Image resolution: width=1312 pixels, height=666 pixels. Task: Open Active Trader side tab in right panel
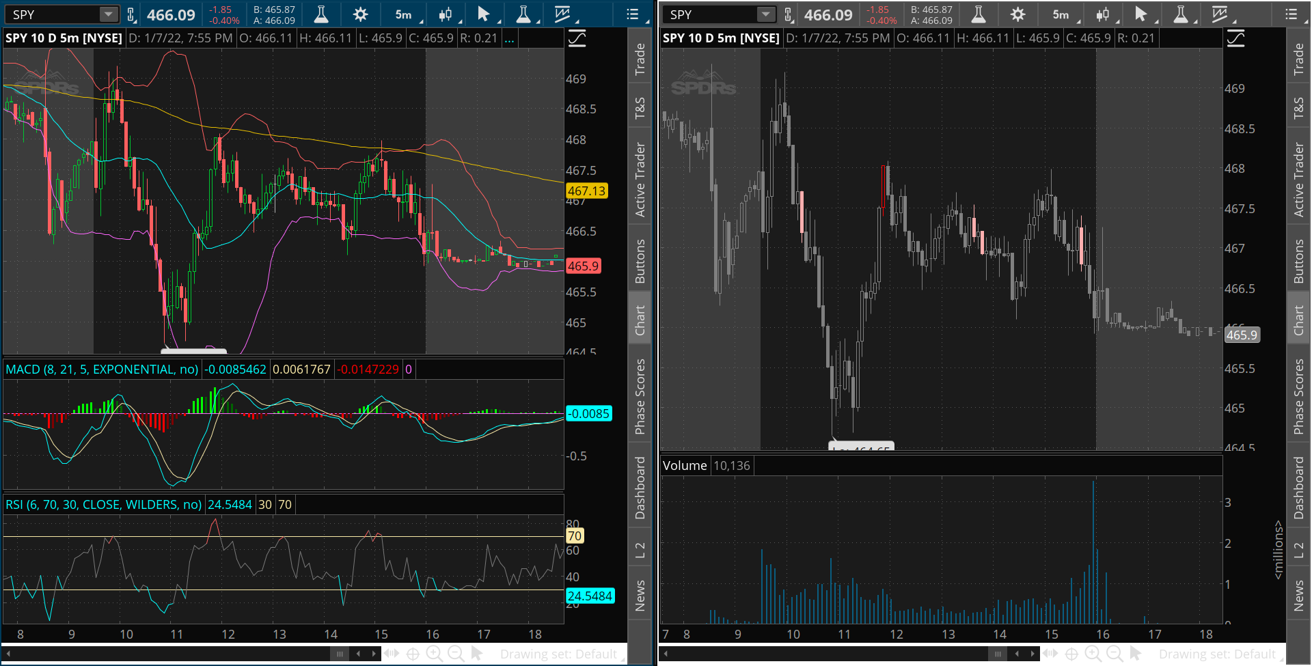[x=1299, y=180]
